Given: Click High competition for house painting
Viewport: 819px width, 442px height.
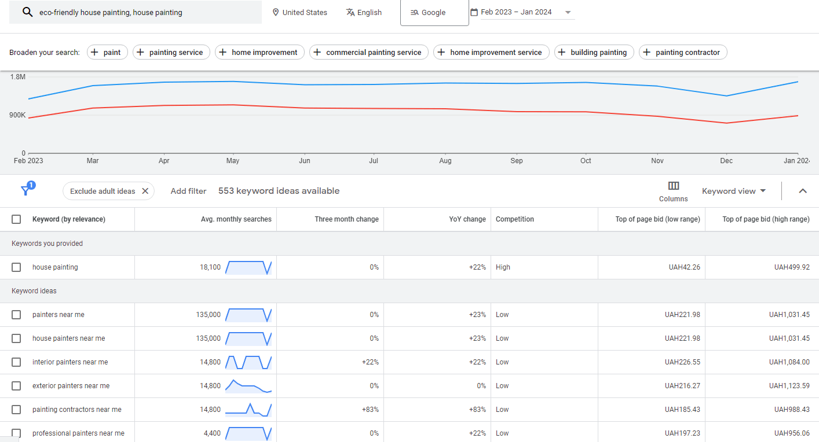Looking at the screenshot, I should click(503, 267).
